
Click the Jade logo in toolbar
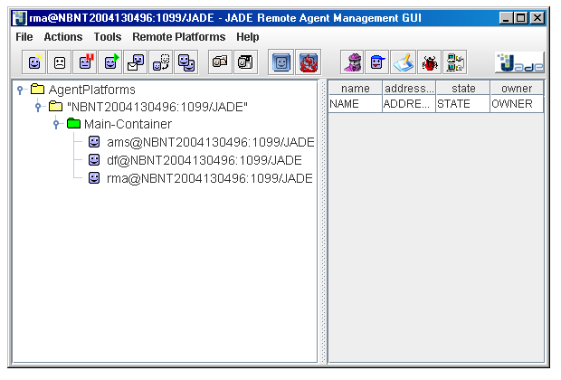click(520, 62)
